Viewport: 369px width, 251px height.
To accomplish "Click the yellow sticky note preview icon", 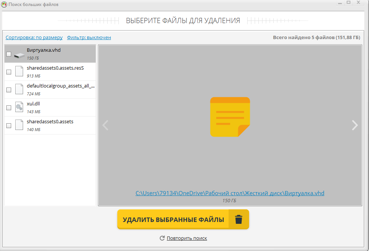I will [x=230, y=117].
